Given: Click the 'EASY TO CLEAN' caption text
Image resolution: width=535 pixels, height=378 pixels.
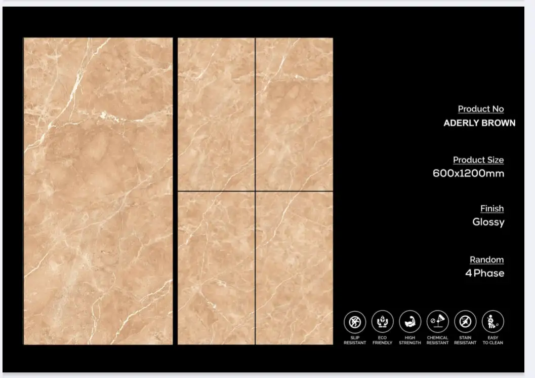Looking at the screenshot, I should [492, 340].
